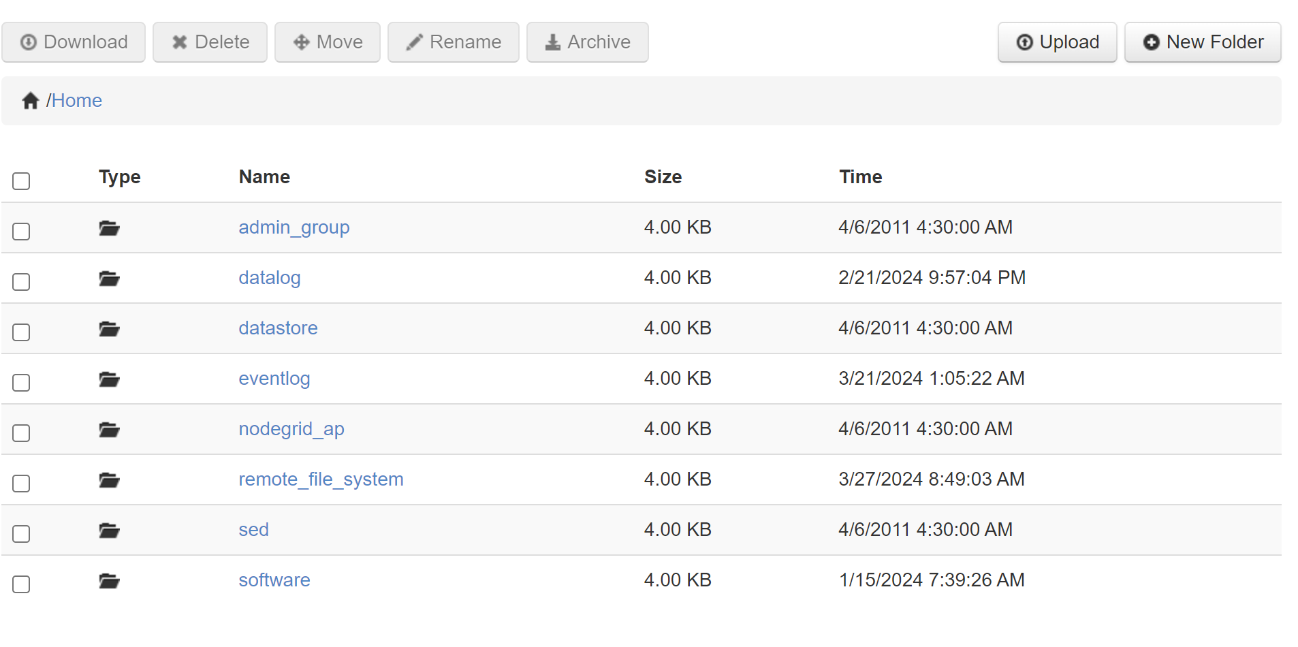Viewport: 1298px width, 647px height.
Task: Click the folder icon for eventlog
Action: point(109,379)
